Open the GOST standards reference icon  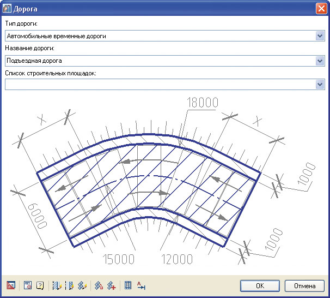(28, 285)
